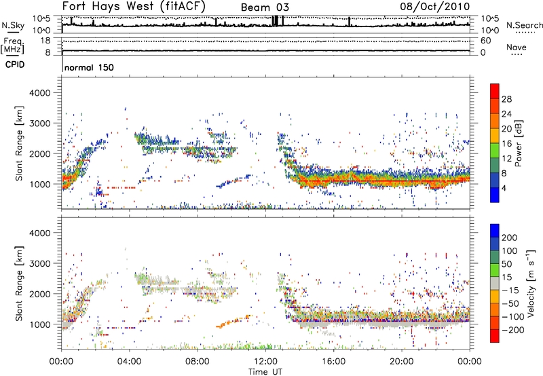Click the "50" label on Velocity color bar
The image size is (543, 376).
506,264
